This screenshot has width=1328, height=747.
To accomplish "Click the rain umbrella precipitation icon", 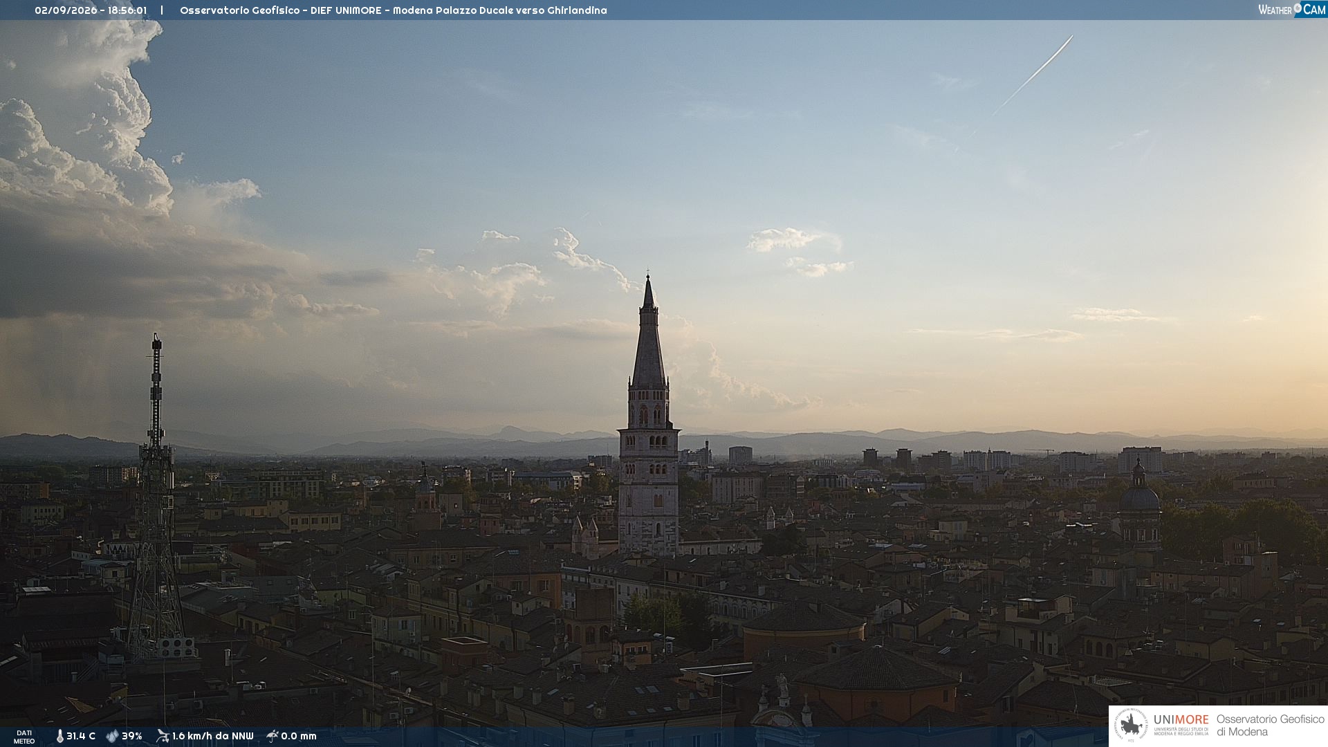I will pos(273,736).
